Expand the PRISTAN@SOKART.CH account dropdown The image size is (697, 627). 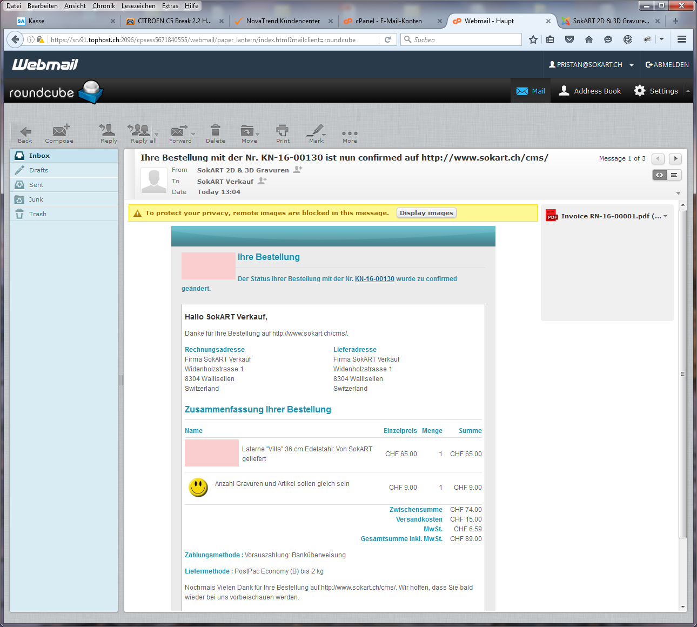pyautogui.click(x=632, y=65)
